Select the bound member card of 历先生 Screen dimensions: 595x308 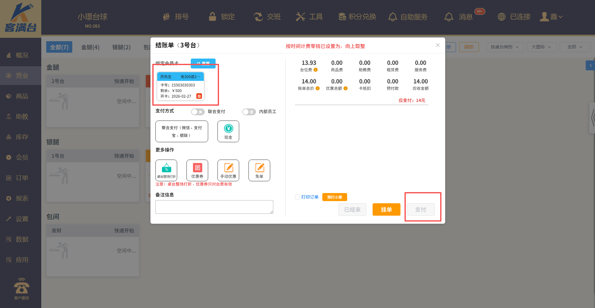[x=181, y=86]
